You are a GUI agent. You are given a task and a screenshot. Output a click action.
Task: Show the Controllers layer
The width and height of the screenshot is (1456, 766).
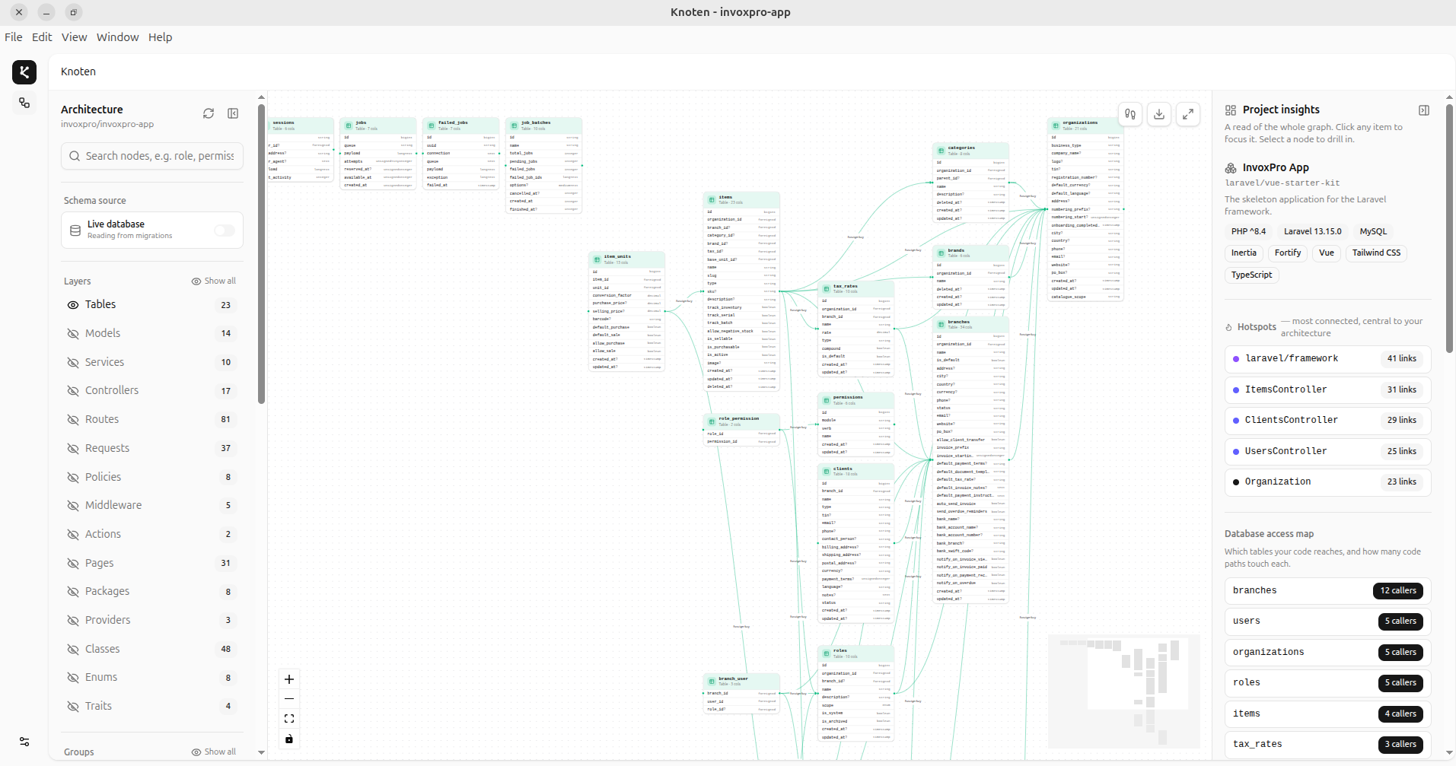click(x=73, y=391)
